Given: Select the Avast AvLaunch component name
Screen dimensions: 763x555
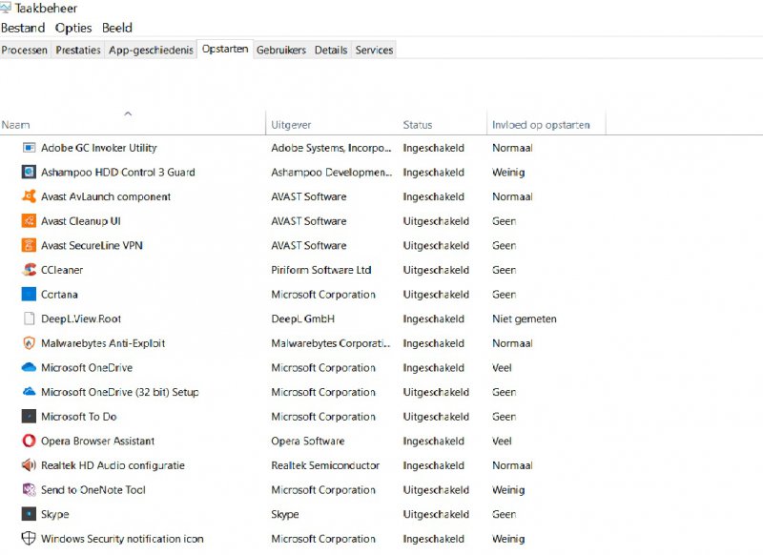Looking at the screenshot, I should (x=106, y=196).
